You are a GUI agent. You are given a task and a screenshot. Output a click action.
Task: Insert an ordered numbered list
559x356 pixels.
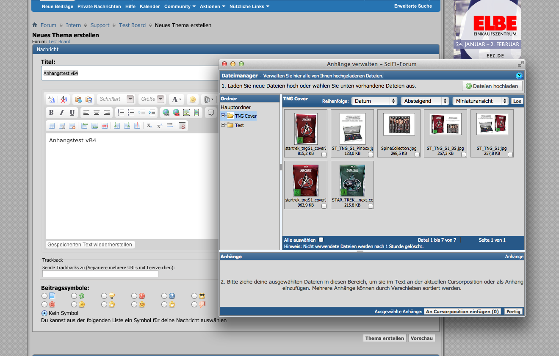pos(121,113)
